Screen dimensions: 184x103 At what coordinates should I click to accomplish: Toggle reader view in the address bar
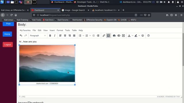[136, 15]
